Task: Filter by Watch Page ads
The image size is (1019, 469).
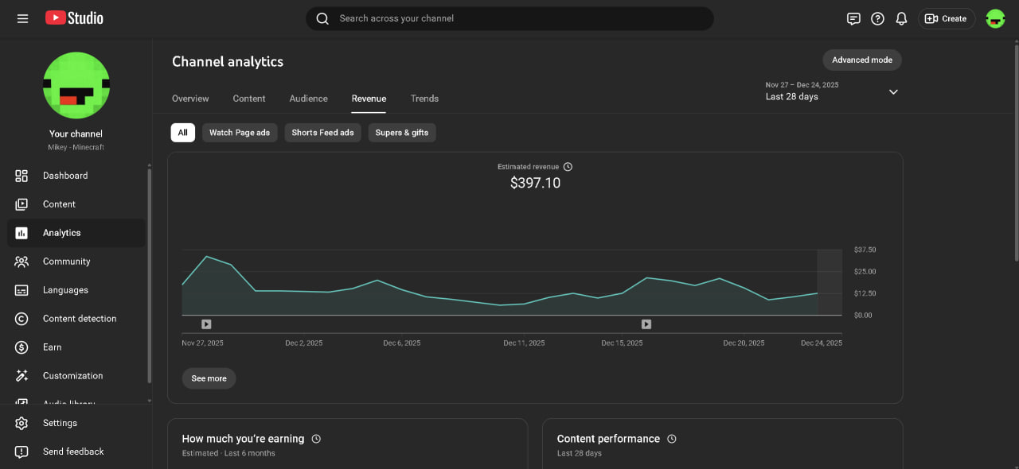Action: click(240, 133)
